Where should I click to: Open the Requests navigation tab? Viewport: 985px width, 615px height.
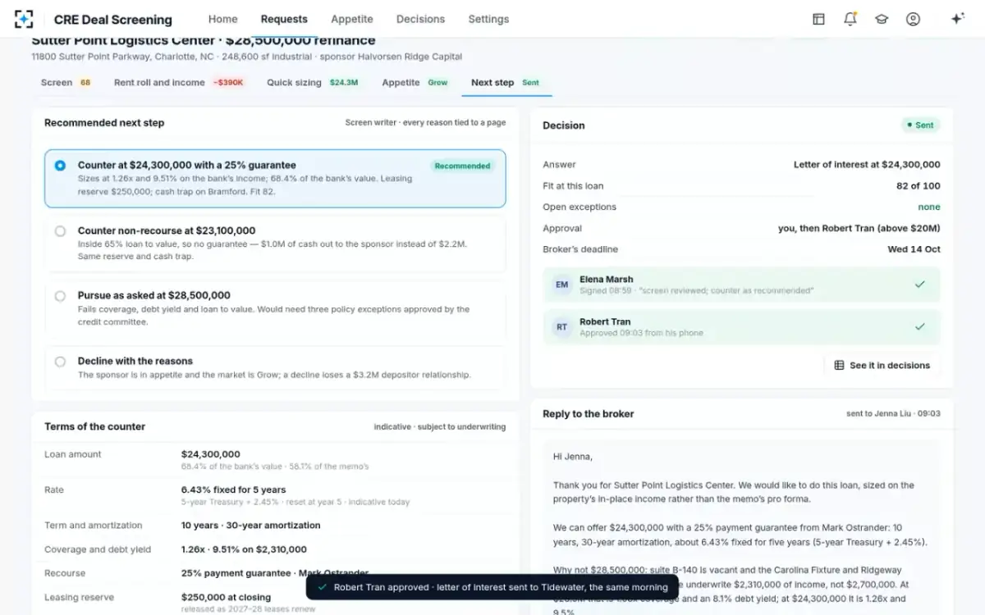pyautogui.click(x=284, y=19)
